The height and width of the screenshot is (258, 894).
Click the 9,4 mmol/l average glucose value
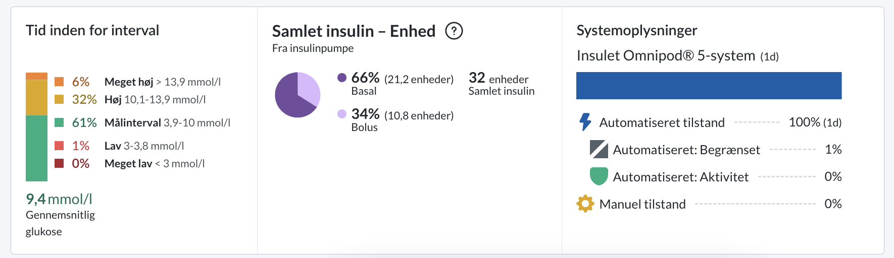click(59, 199)
